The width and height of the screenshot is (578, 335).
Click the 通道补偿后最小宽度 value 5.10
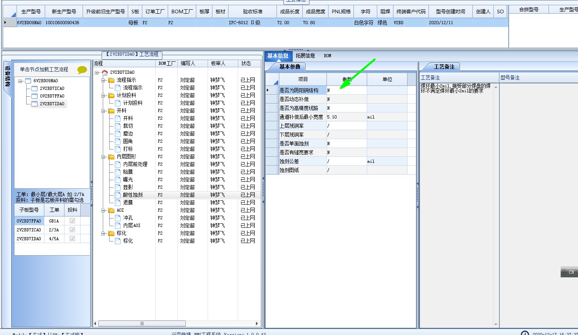(347, 117)
